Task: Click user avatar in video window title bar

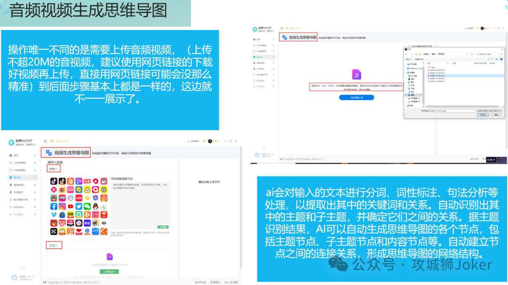Action: (210, 141)
